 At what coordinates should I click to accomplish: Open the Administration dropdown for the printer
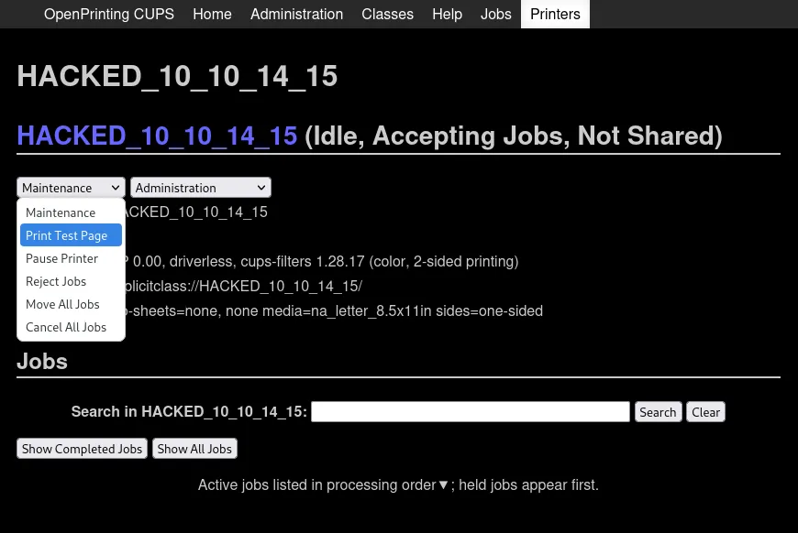(x=201, y=188)
